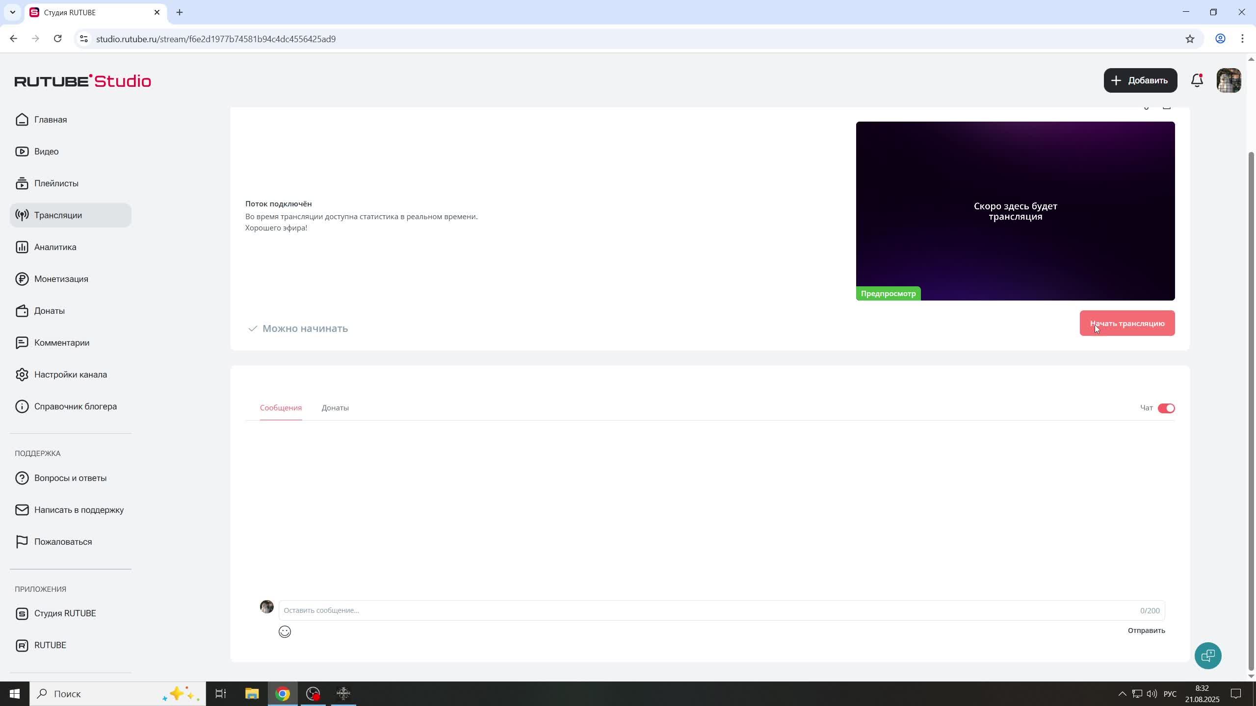Click the RUTUBE app link in sidebar
The height and width of the screenshot is (706, 1256).
pyautogui.click(x=50, y=645)
